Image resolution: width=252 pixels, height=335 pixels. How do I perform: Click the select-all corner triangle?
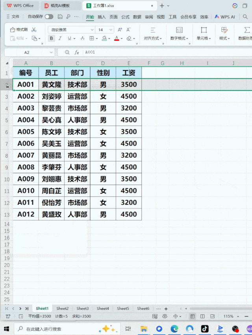tap(7, 63)
